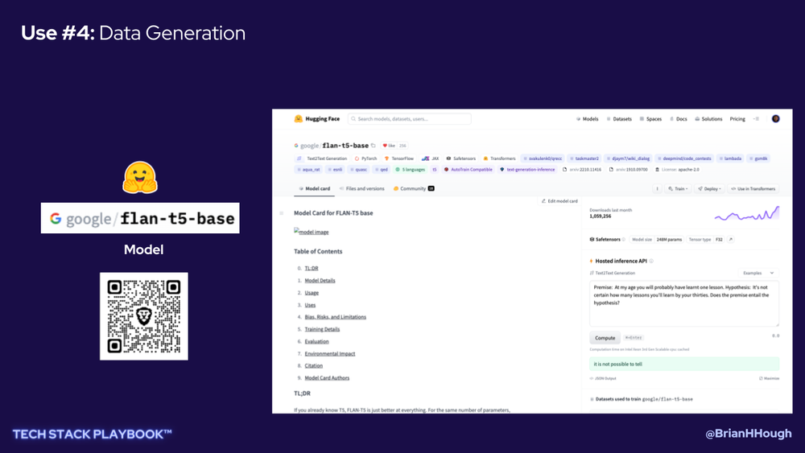Open the Solutions menu

click(708, 118)
